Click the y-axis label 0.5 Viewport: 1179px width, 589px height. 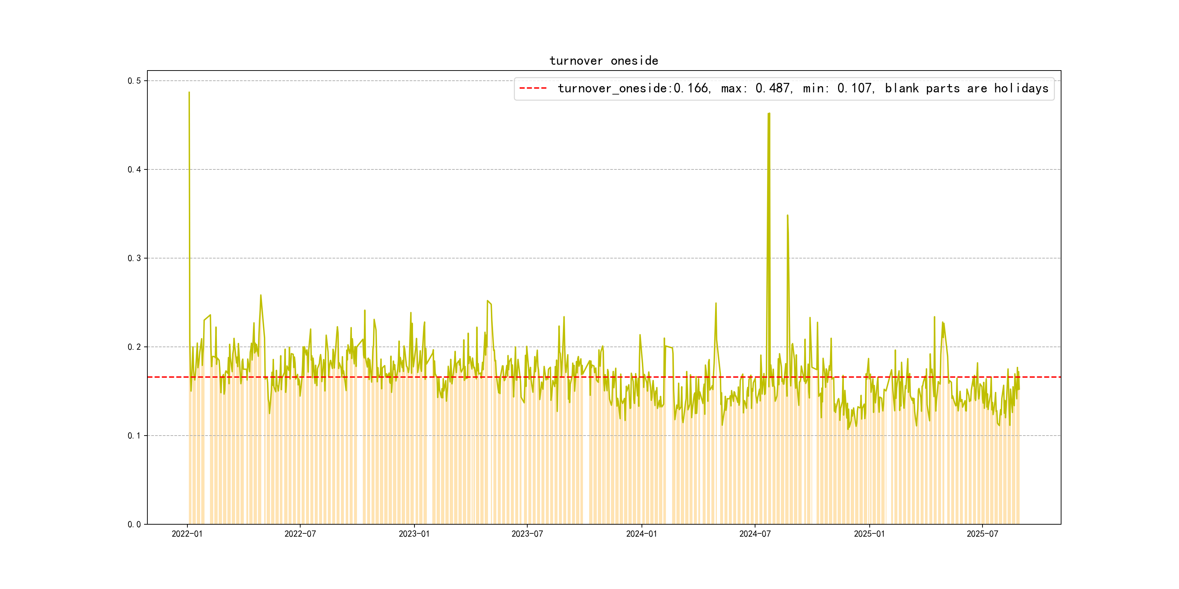pyautogui.click(x=134, y=81)
